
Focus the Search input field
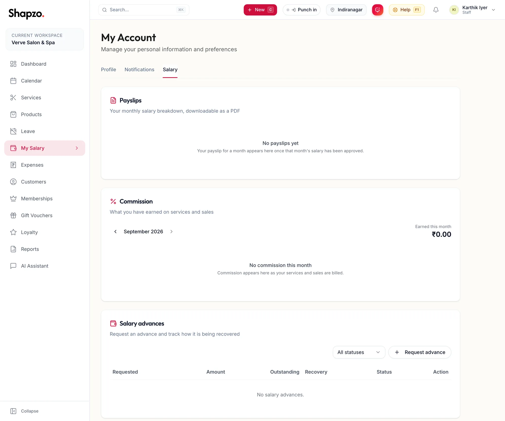coord(144,10)
